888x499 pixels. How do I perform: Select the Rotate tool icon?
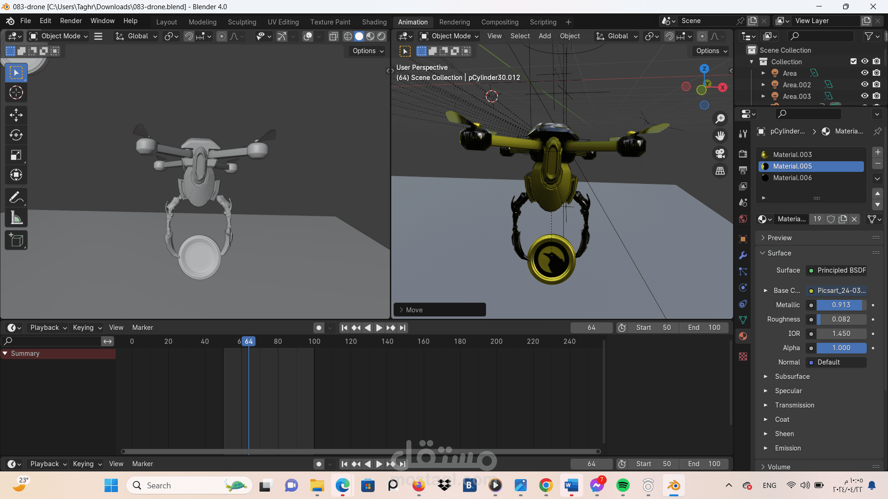pyautogui.click(x=16, y=135)
